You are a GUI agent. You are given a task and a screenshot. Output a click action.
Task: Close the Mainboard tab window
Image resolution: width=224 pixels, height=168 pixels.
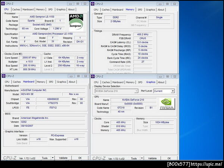click(x=85, y=76)
